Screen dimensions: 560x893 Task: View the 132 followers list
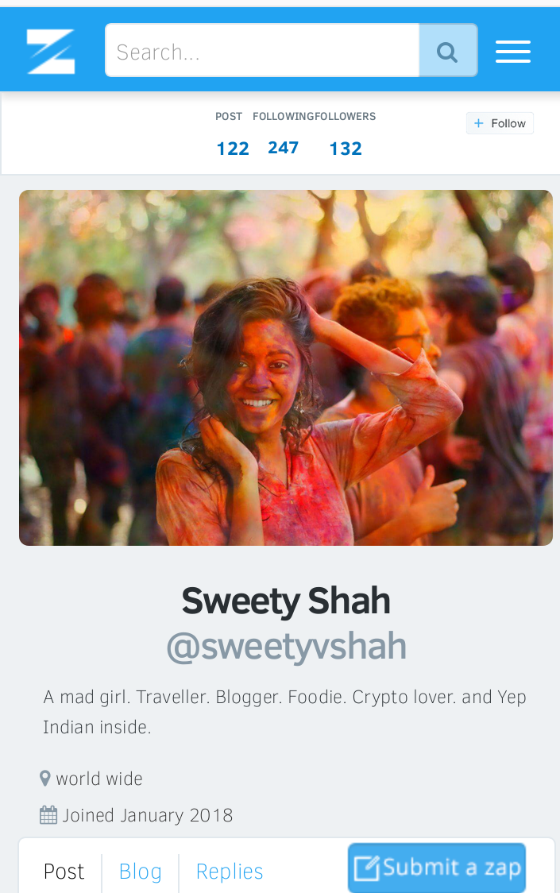[346, 149]
